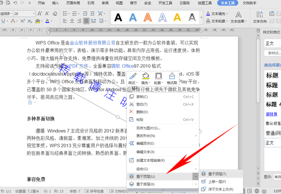Select 上移一层(F) in submenu
The image size is (281, 194).
(221, 181)
